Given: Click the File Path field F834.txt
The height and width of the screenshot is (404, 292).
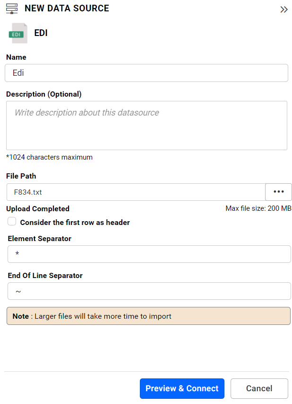Looking at the screenshot, I should 136,192.
